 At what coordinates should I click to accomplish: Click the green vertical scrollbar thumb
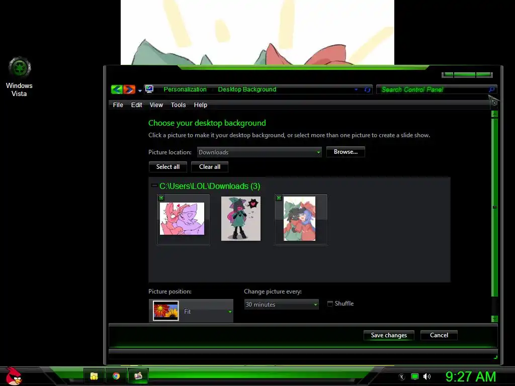click(494, 208)
